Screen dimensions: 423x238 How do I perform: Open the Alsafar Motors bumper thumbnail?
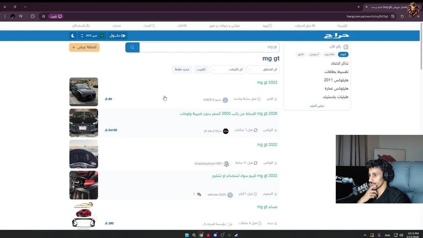[x=84, y=216]
